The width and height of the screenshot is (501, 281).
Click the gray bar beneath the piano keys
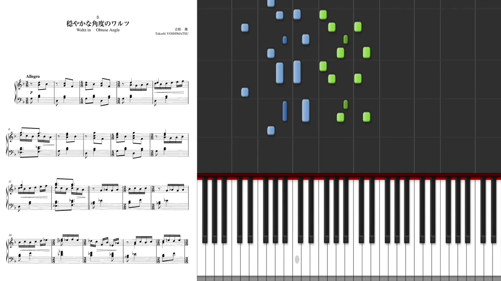click(x=349, y=279)
